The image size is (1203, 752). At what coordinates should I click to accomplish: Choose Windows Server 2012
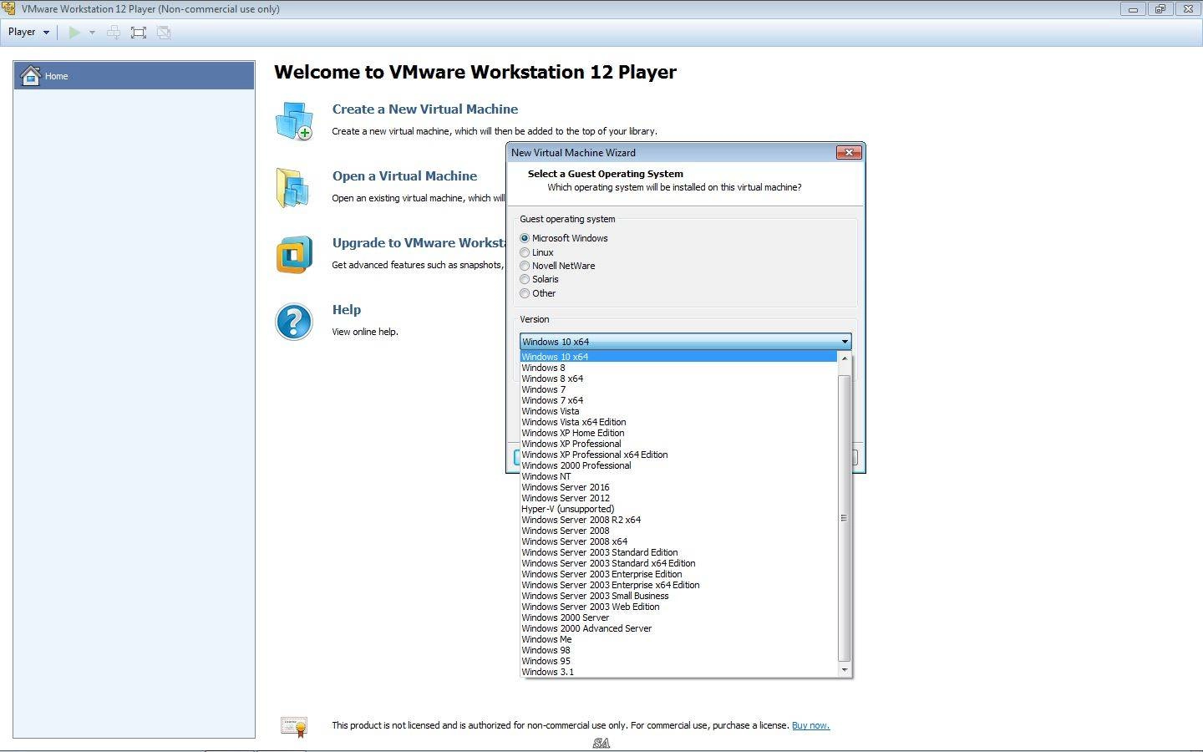[678, 498]
